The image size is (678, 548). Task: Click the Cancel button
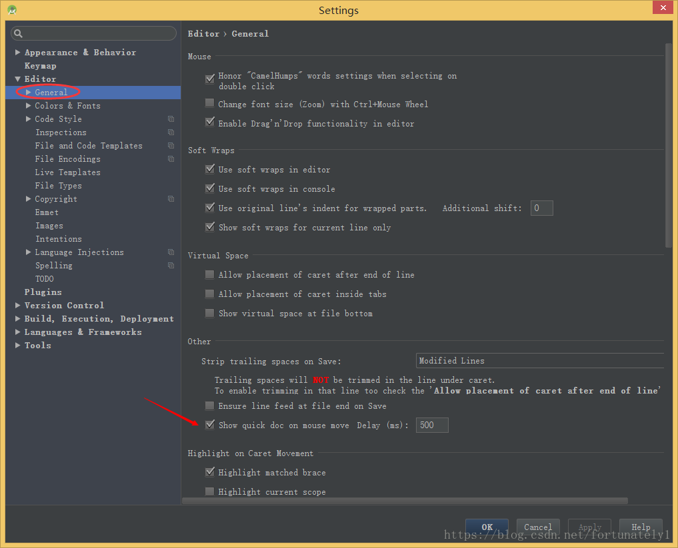coord(537,527)
